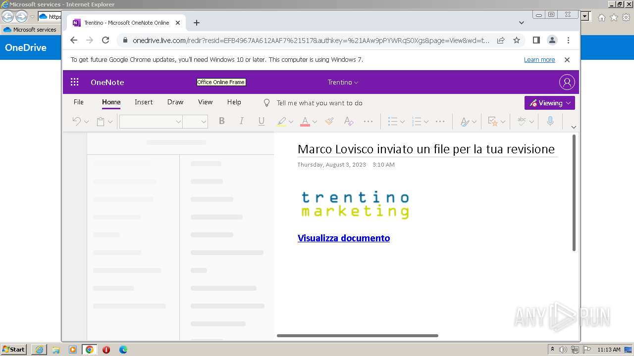634x356 pixels.
Task: Open Microsoft Edge from the taskbar
Action: point(123,350)
